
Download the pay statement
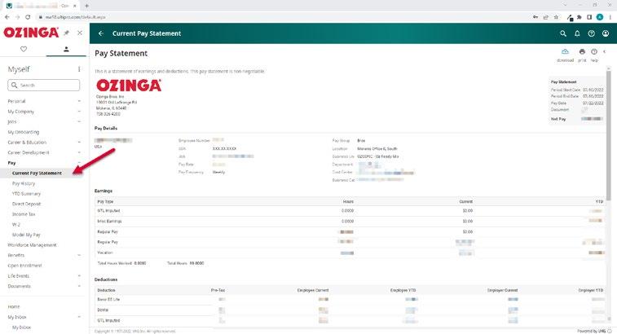point(565,55)
